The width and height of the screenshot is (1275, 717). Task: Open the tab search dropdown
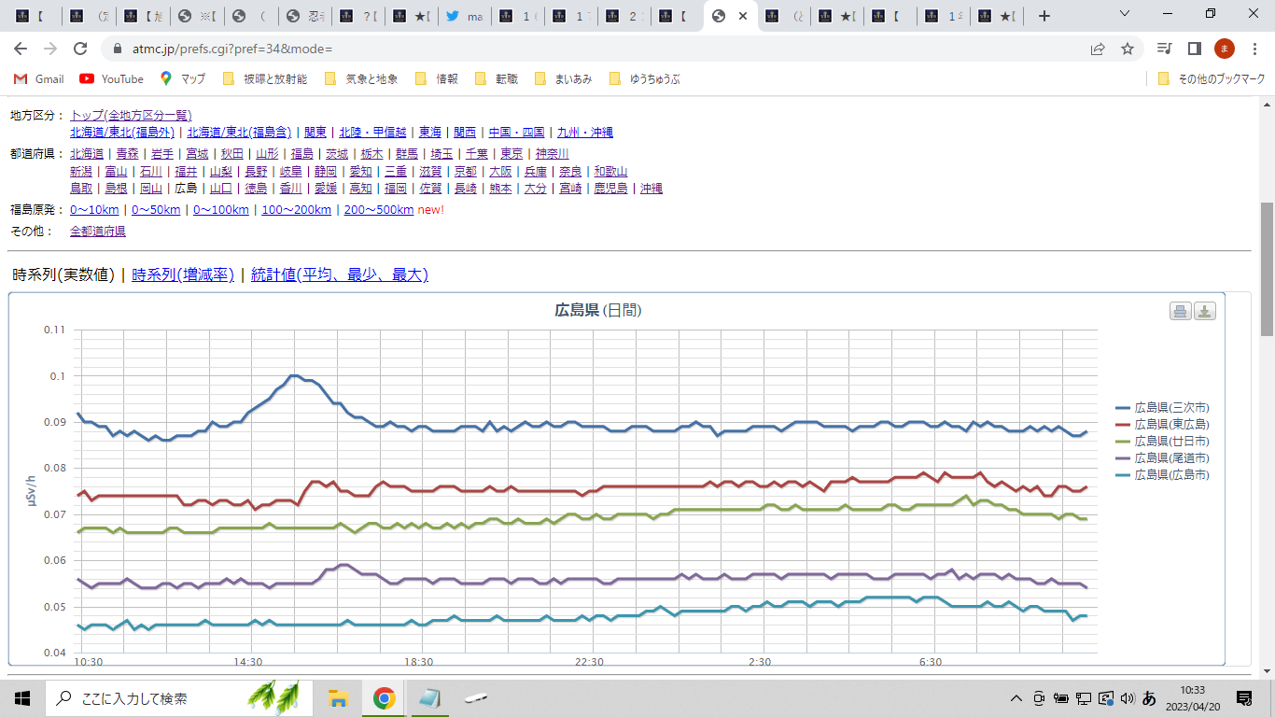click(1124, 14)
